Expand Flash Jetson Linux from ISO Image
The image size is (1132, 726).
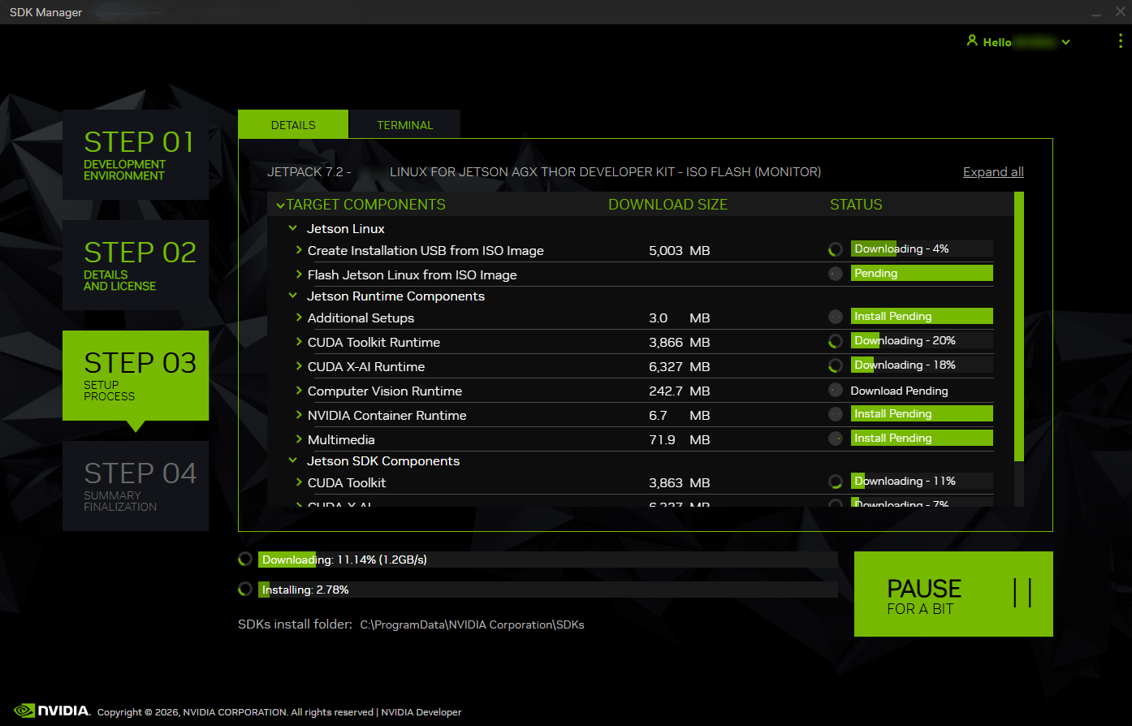pyautogui.click(x=300, y=274)
